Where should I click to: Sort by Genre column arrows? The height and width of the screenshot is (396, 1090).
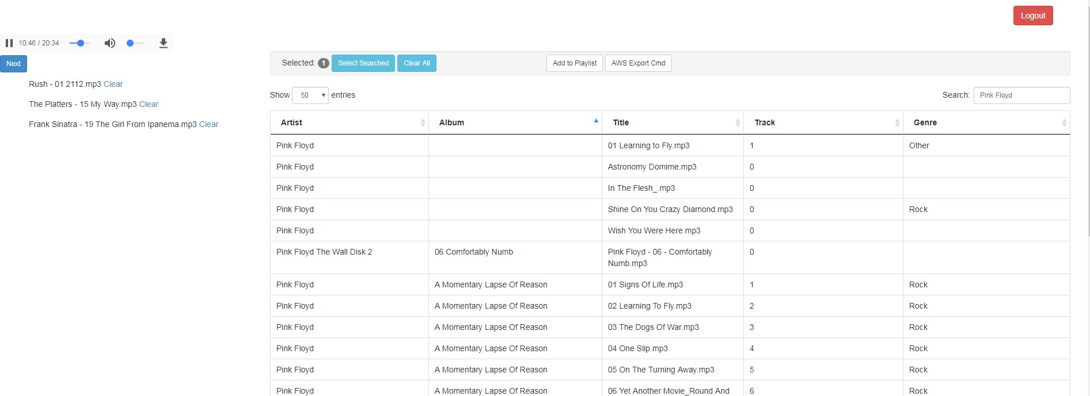tap(1064, 122)
